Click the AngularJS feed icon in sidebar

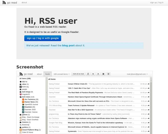coord(21,94)
